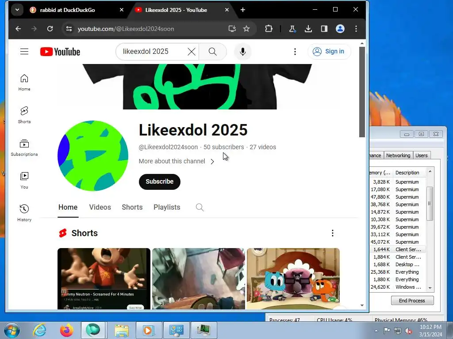Viewport: 453px width, 339px height.
Task: Click the browser address bar URL
Action: [x=126, y=29]
